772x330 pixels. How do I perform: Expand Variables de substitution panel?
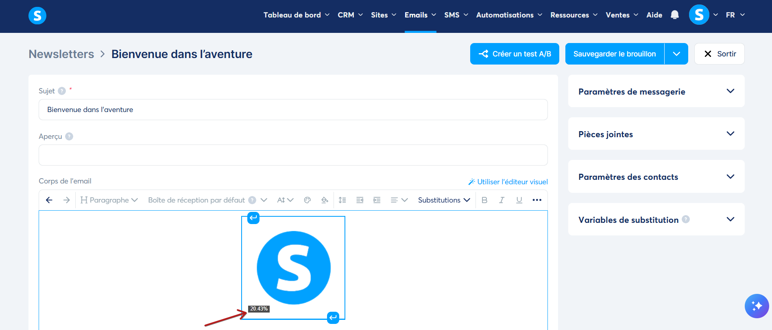click(x=656, y=219)
